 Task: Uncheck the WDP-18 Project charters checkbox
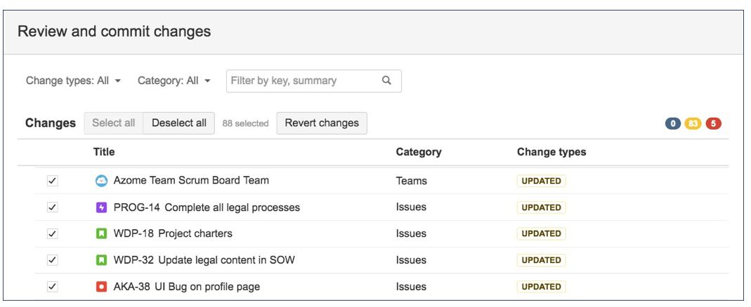coord(52,234)
